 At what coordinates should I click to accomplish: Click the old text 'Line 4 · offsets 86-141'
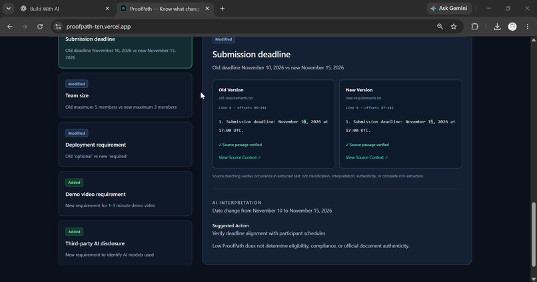click(x=243, y=107)
